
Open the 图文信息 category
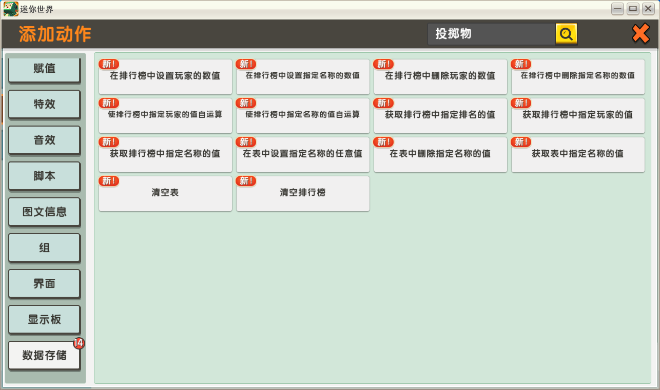click(44, 212)
